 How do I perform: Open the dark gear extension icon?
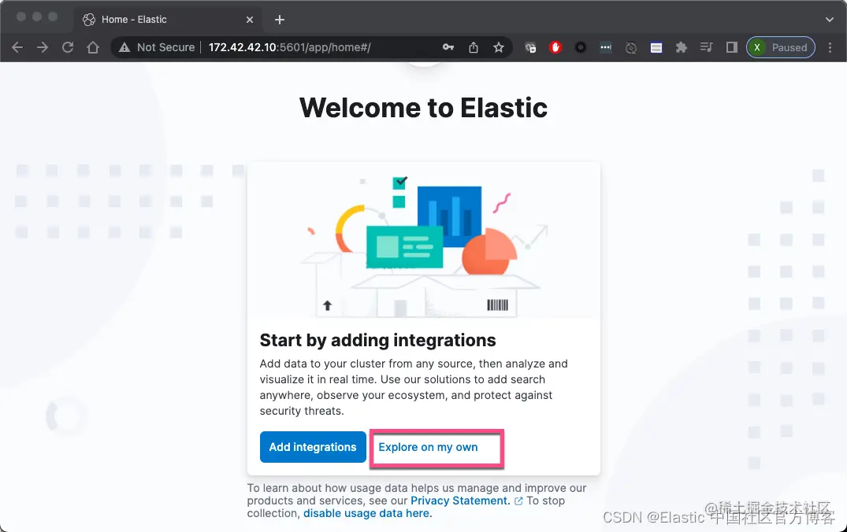coord(580,47)
